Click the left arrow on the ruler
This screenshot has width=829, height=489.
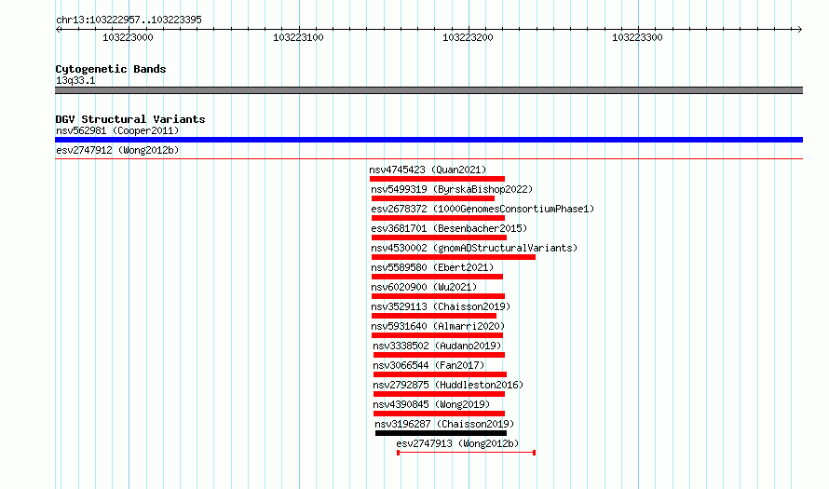click(x=59, y=30)
